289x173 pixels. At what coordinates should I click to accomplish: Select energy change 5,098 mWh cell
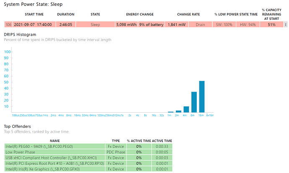126,24
